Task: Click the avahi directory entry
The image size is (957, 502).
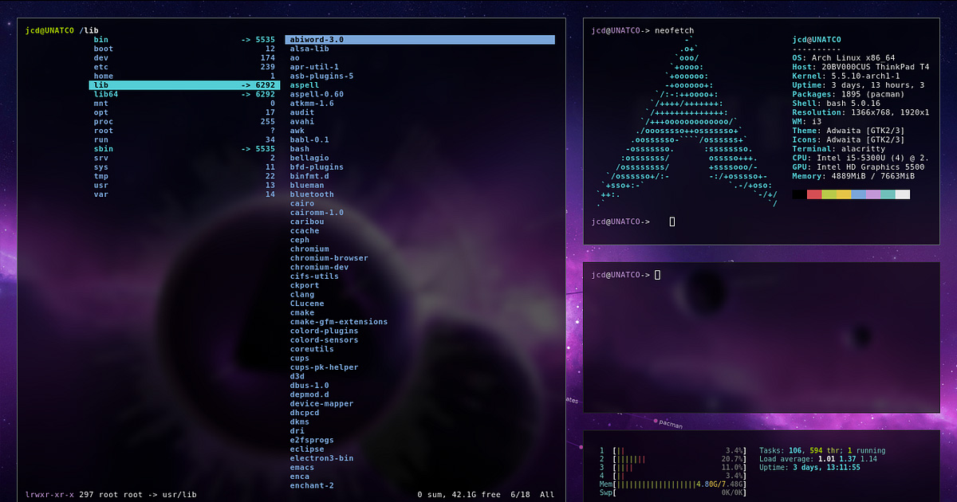Action: (x=302, y=122)
